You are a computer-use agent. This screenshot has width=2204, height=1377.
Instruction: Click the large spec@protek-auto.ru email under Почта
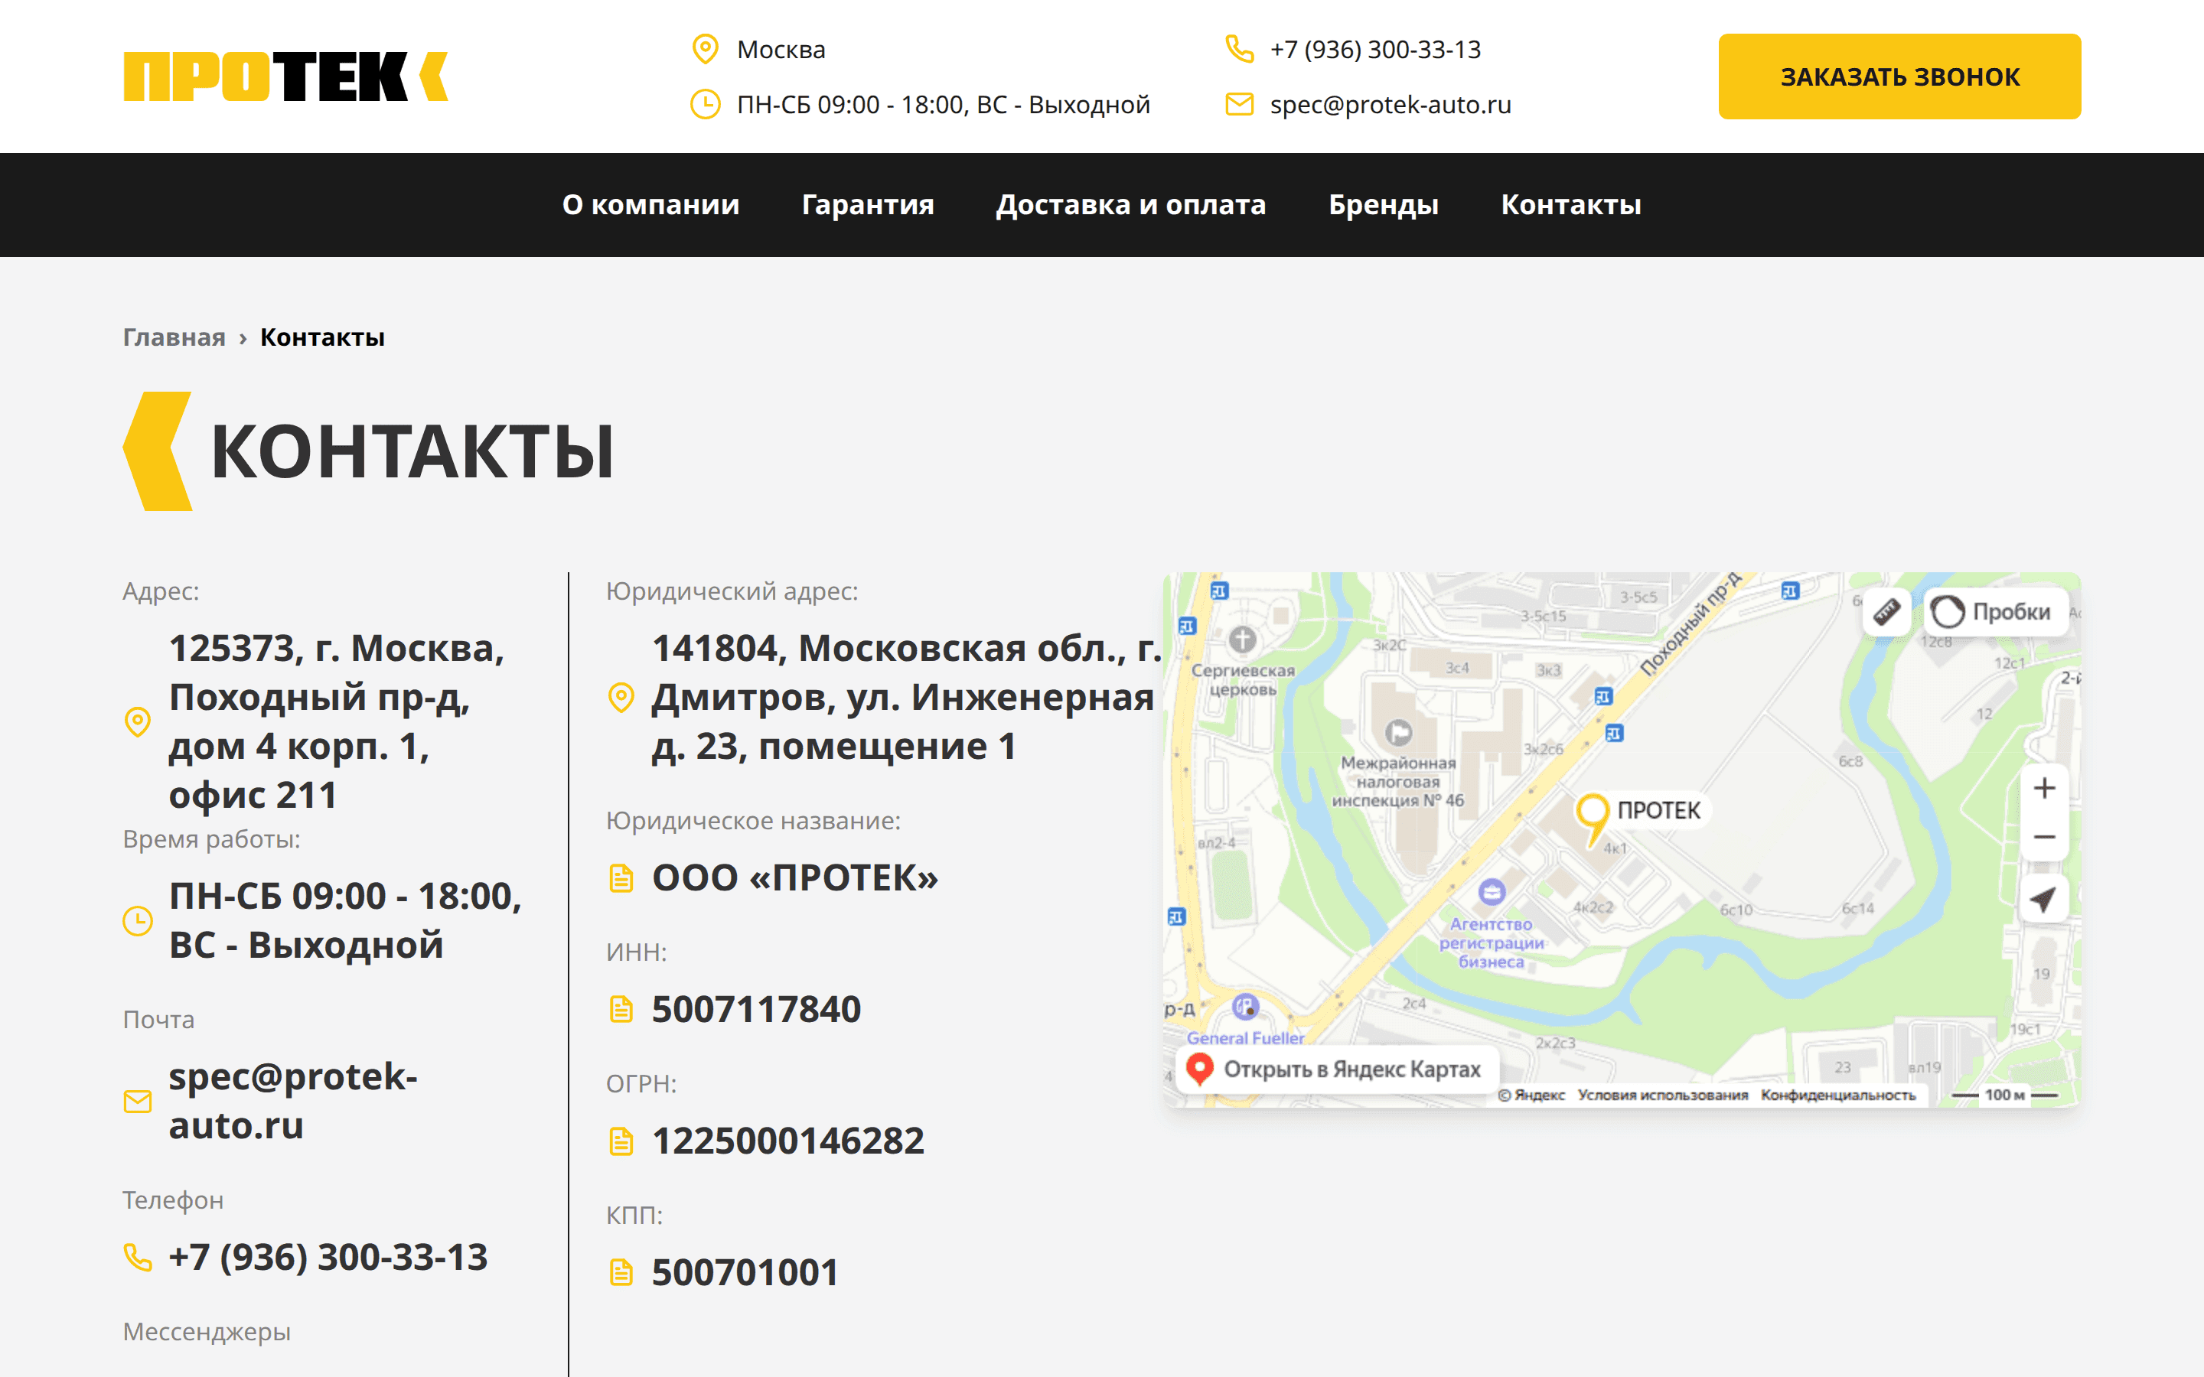(x=292, y=1101)
